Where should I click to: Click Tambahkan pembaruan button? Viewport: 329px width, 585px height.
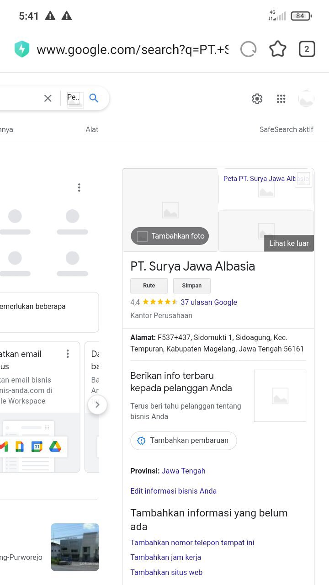tap(184, 441)
